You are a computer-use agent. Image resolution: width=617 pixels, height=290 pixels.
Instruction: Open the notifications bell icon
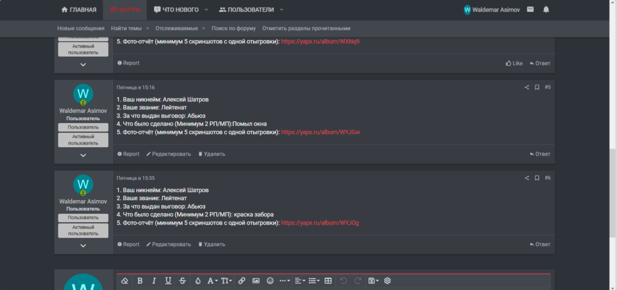[x=546, y=10]
